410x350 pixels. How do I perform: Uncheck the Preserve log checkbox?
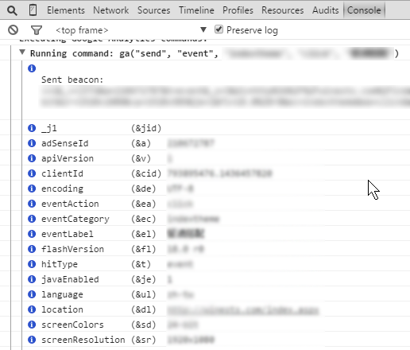[219, 29]
